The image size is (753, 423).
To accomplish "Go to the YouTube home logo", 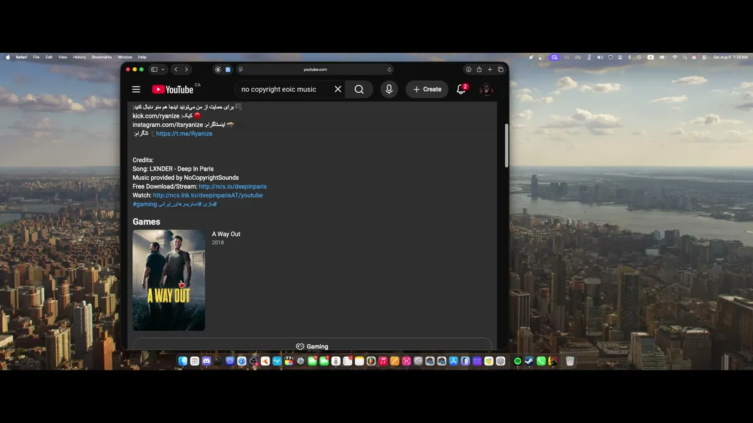I will [172, 89].
